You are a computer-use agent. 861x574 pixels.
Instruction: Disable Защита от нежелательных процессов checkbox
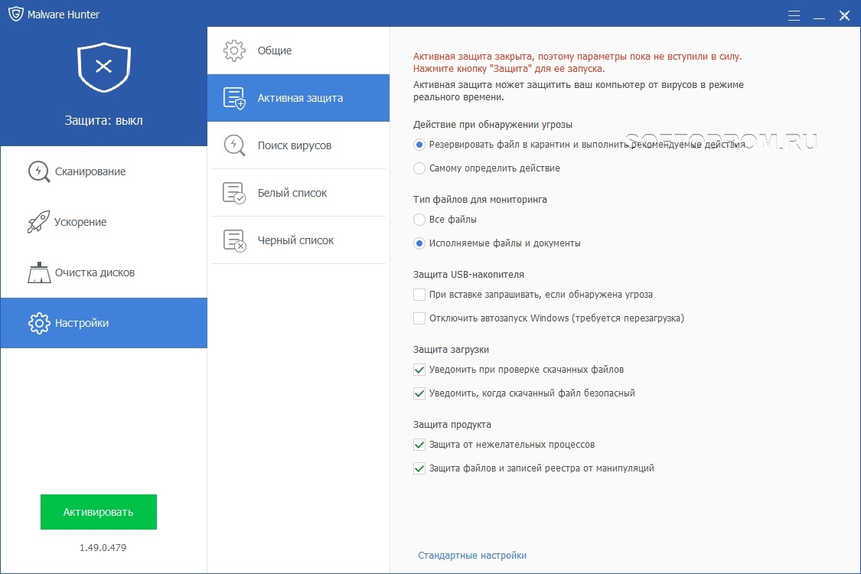[419, 445]
